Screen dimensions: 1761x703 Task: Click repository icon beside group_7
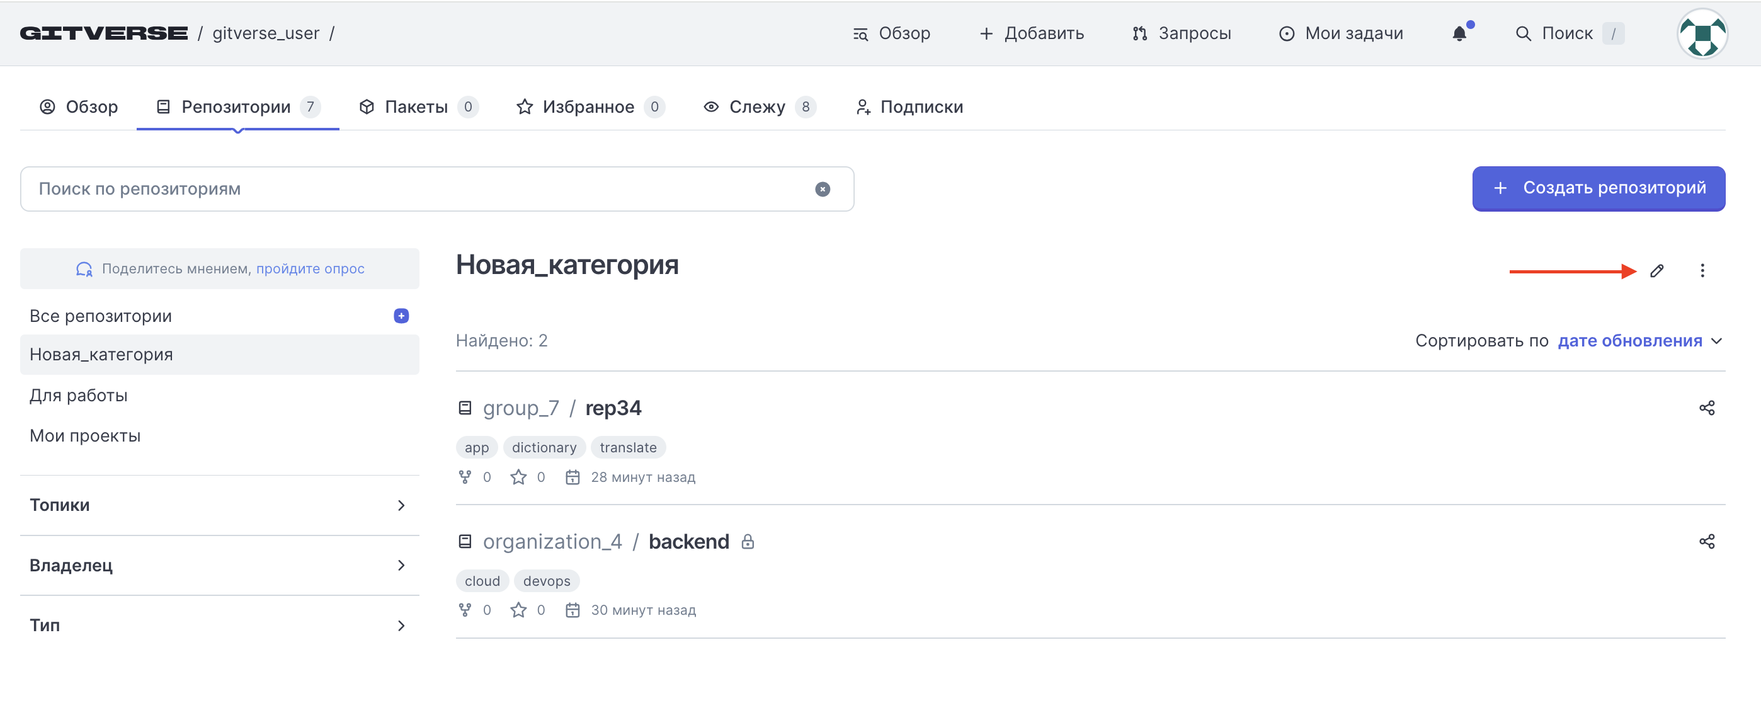465,408
